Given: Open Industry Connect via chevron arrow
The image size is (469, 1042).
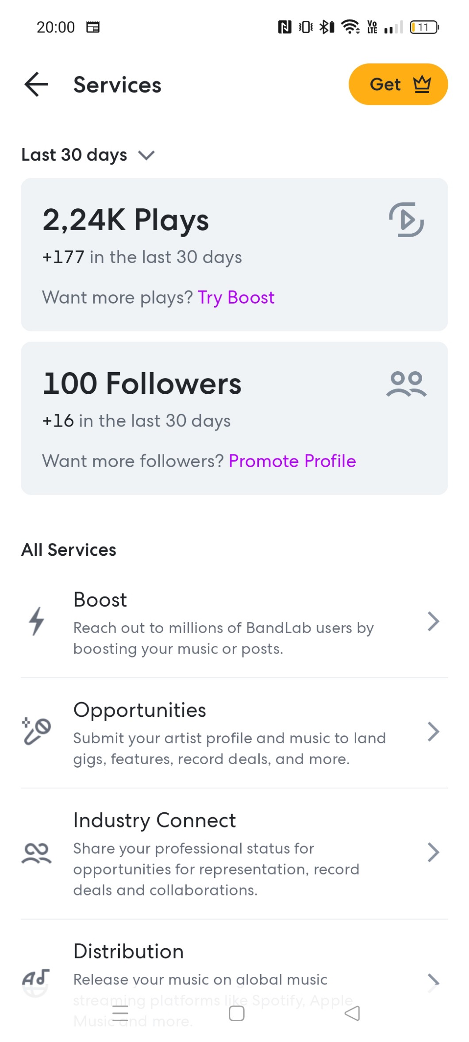Looking at the screenshot, I should click(433, 852).
